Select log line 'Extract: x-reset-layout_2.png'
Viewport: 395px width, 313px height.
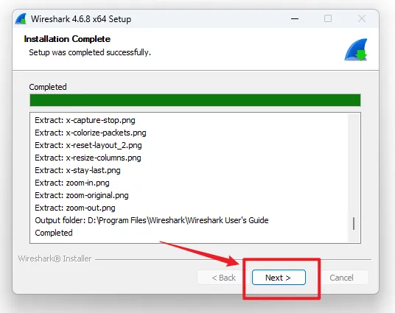pyautogui.click(x=88, y=145)
